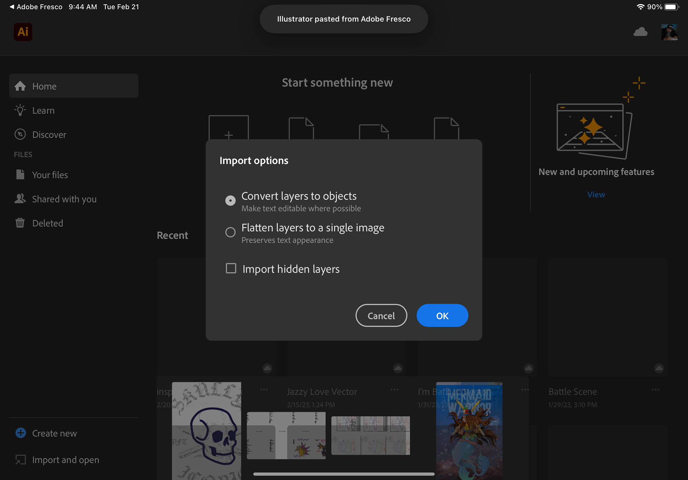The image size is (688, 480).
Task: Tap the Wi-Fi status icon
Action: coord(640,7)
